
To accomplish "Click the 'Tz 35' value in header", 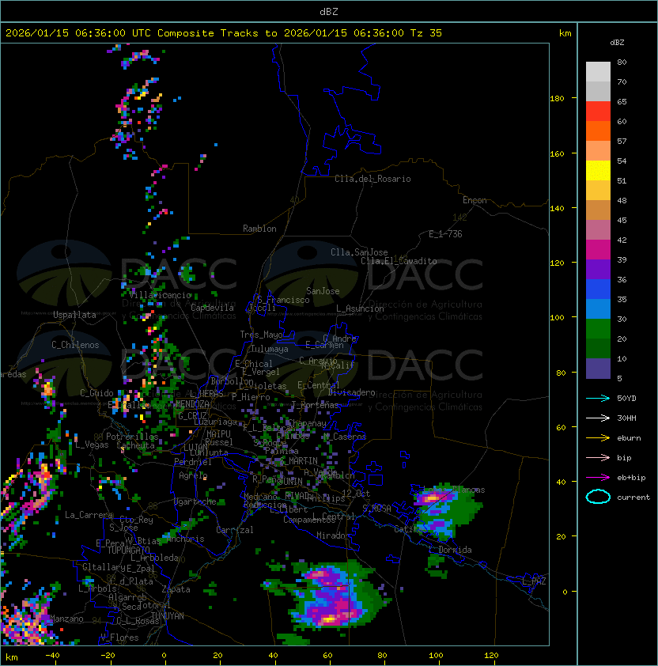I will pos(426,33).
